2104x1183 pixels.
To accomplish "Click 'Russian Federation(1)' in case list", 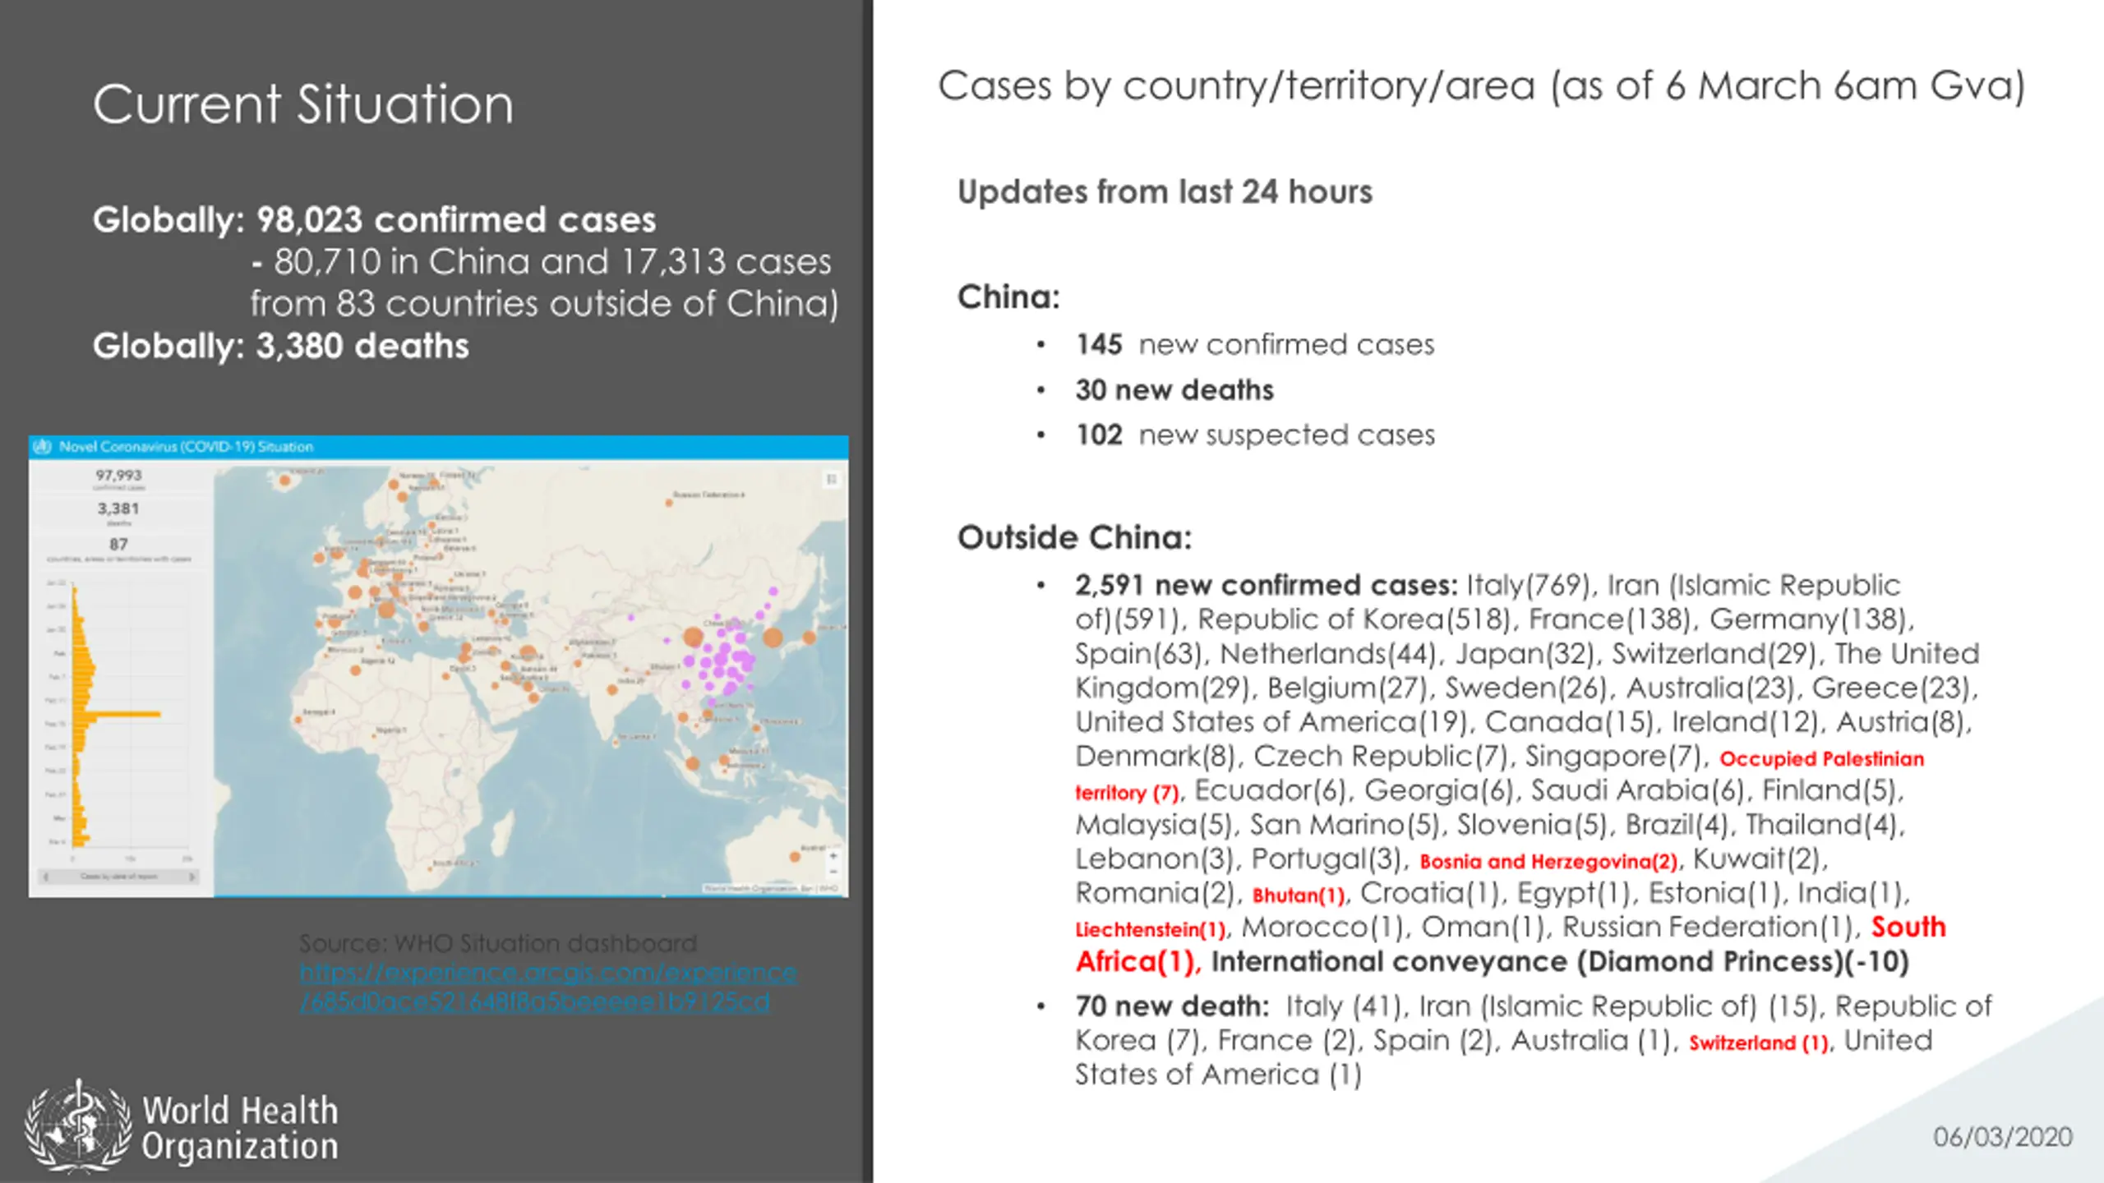I will 1708,927.
